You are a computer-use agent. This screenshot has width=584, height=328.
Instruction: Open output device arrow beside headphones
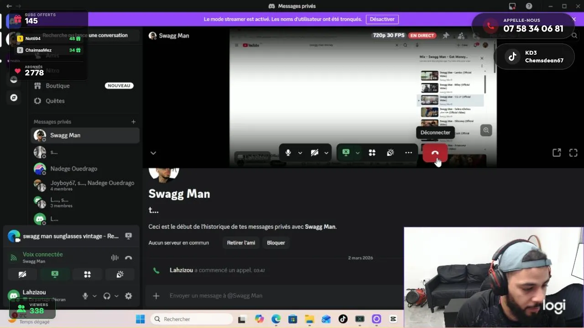point(116,296)
